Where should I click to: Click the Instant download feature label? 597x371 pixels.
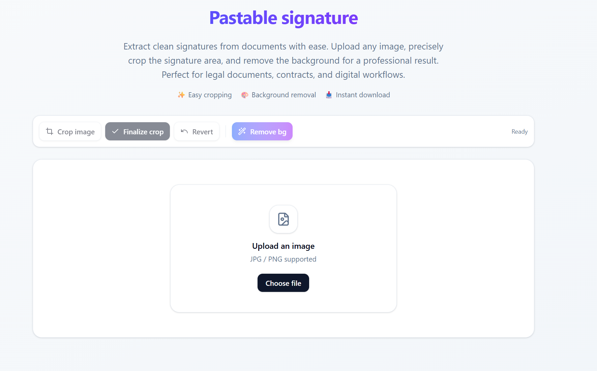363,95
